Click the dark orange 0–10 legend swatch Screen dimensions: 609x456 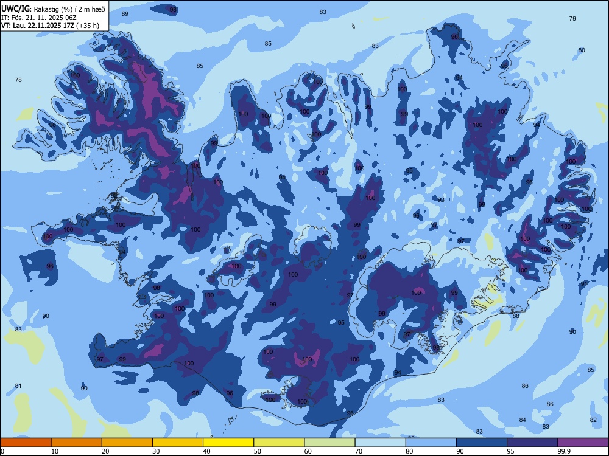26,443
